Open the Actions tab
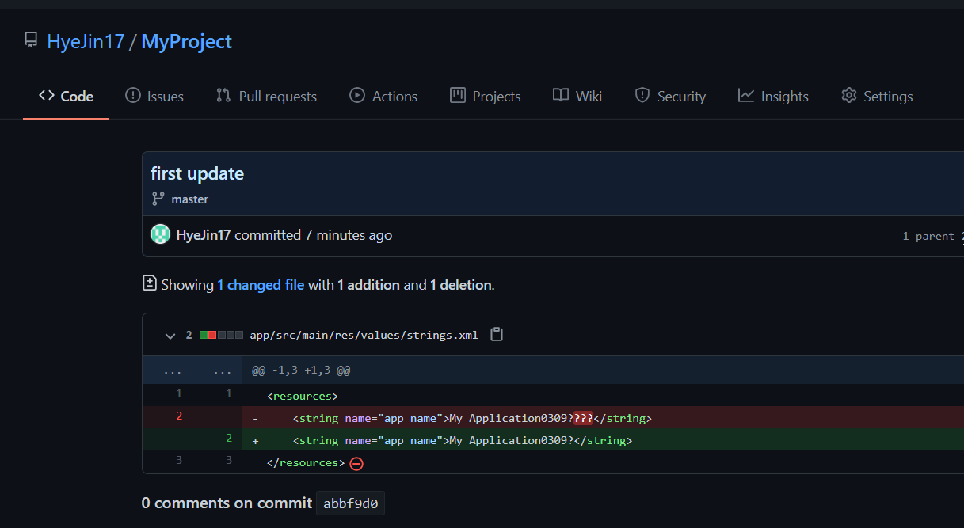964x528 pixels. click(x=383, y=96)
